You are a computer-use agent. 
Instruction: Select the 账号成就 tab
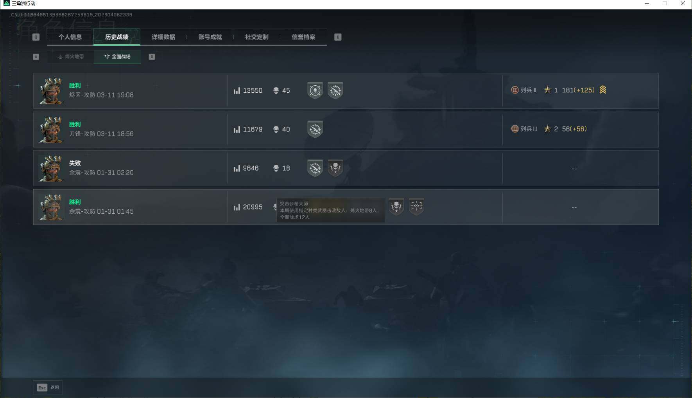(210, 37)
